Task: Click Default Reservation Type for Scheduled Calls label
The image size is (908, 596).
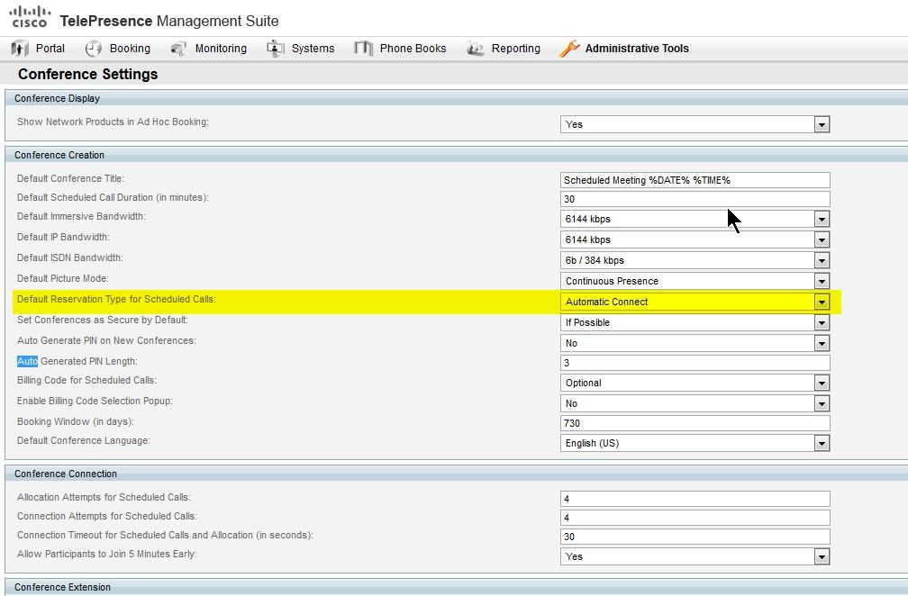Action: point(116,299)
